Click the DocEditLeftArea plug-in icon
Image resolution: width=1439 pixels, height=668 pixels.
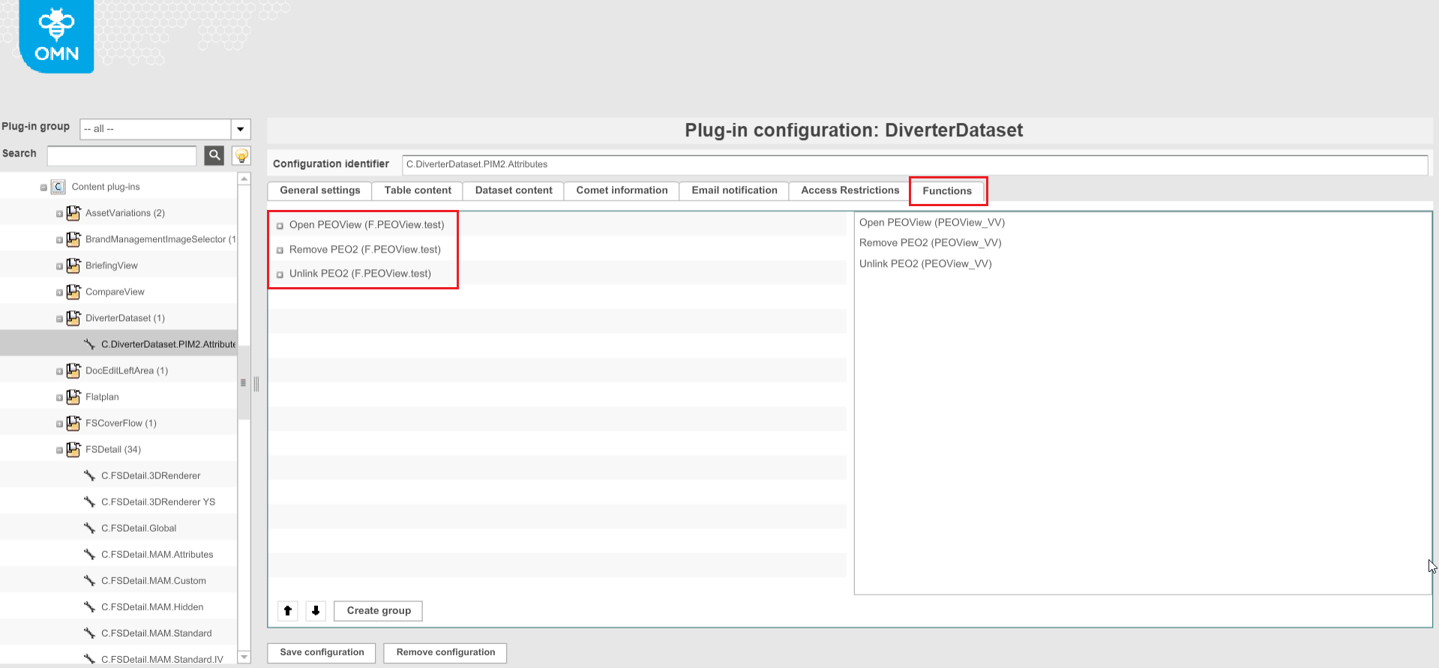(x=73, y=370)
